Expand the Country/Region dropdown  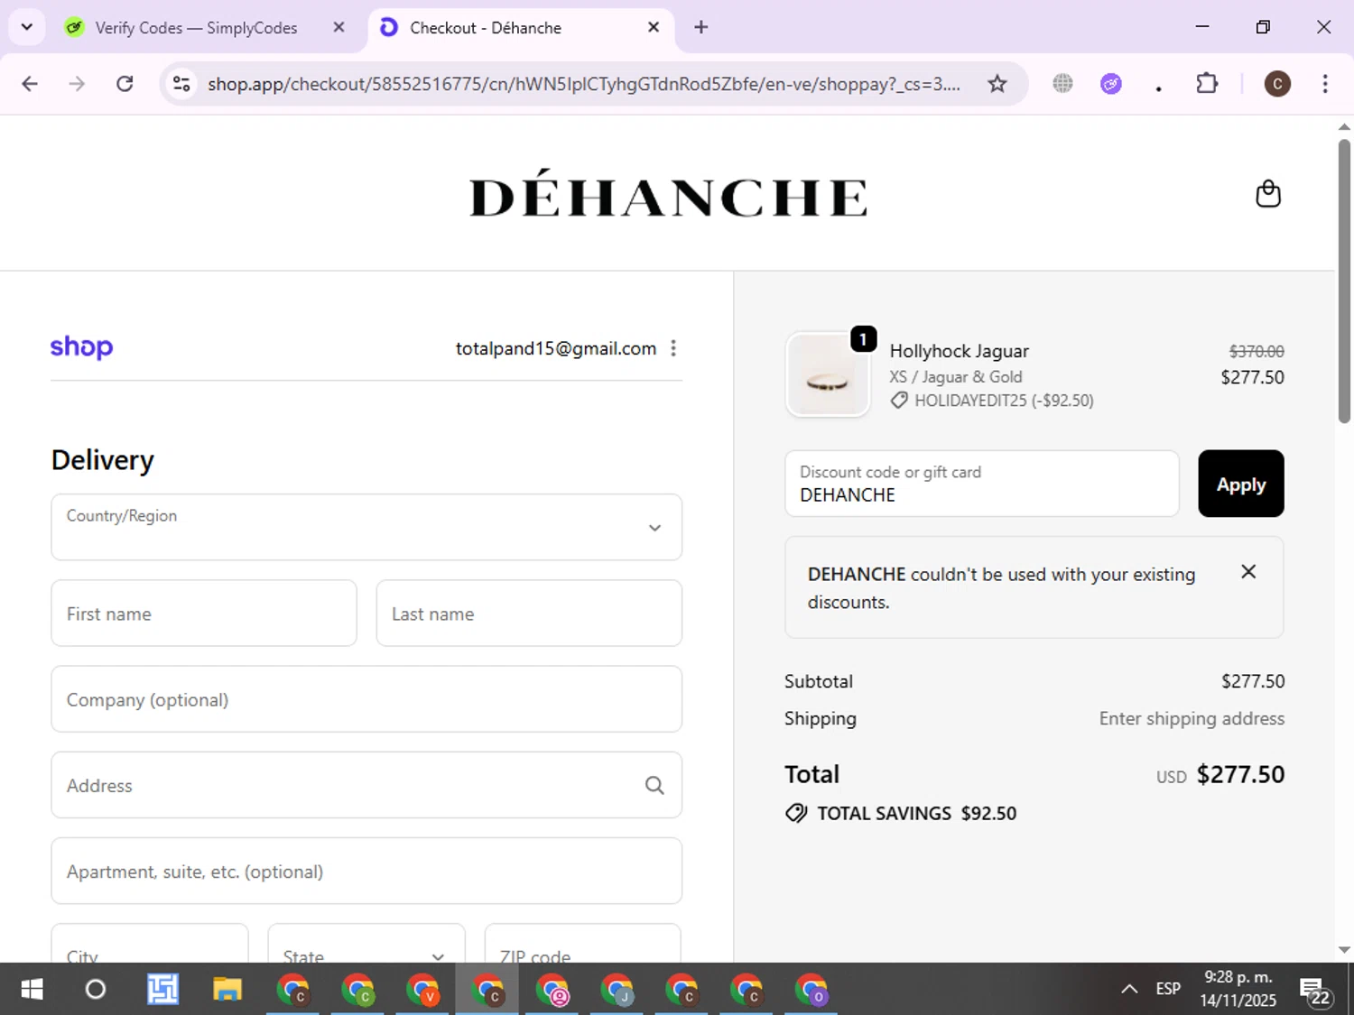coord(366,527)
